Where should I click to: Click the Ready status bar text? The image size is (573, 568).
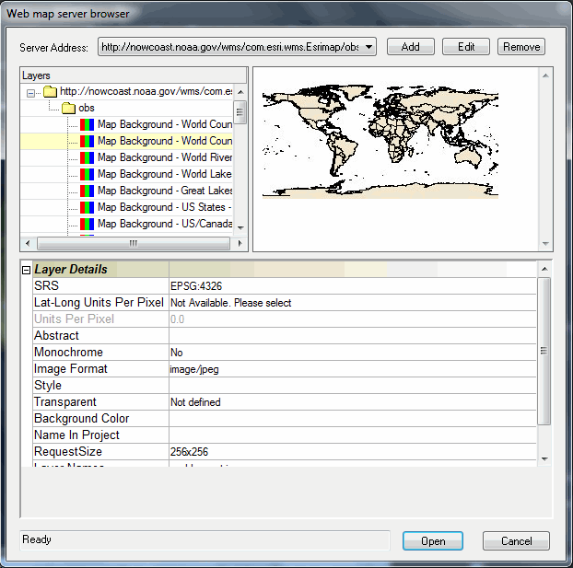(x=37, y=539)
